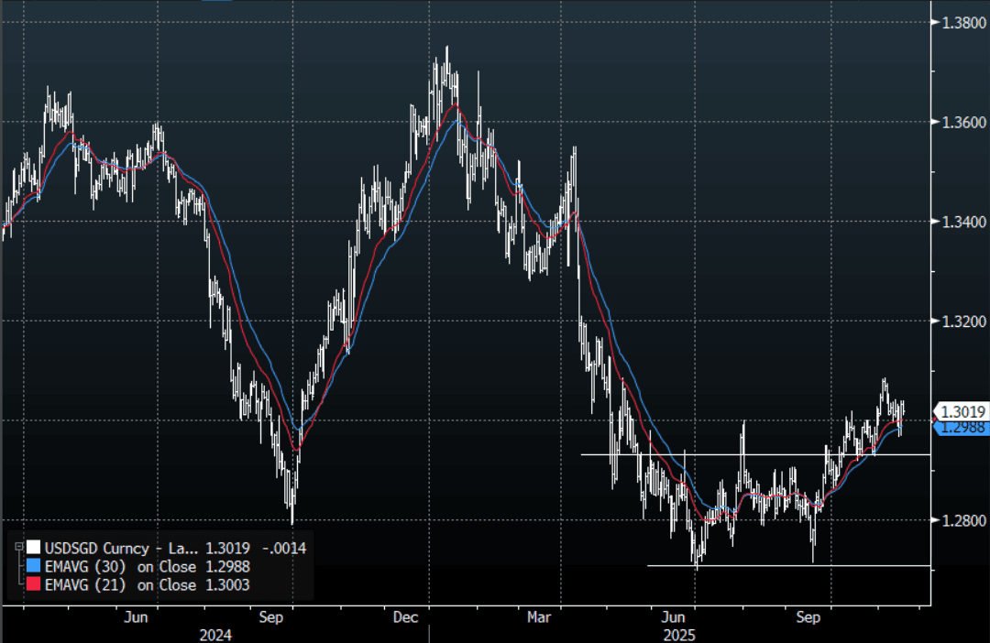
Task: Click the 1.2800 y-axis price label
Action: tap(962, 521)
